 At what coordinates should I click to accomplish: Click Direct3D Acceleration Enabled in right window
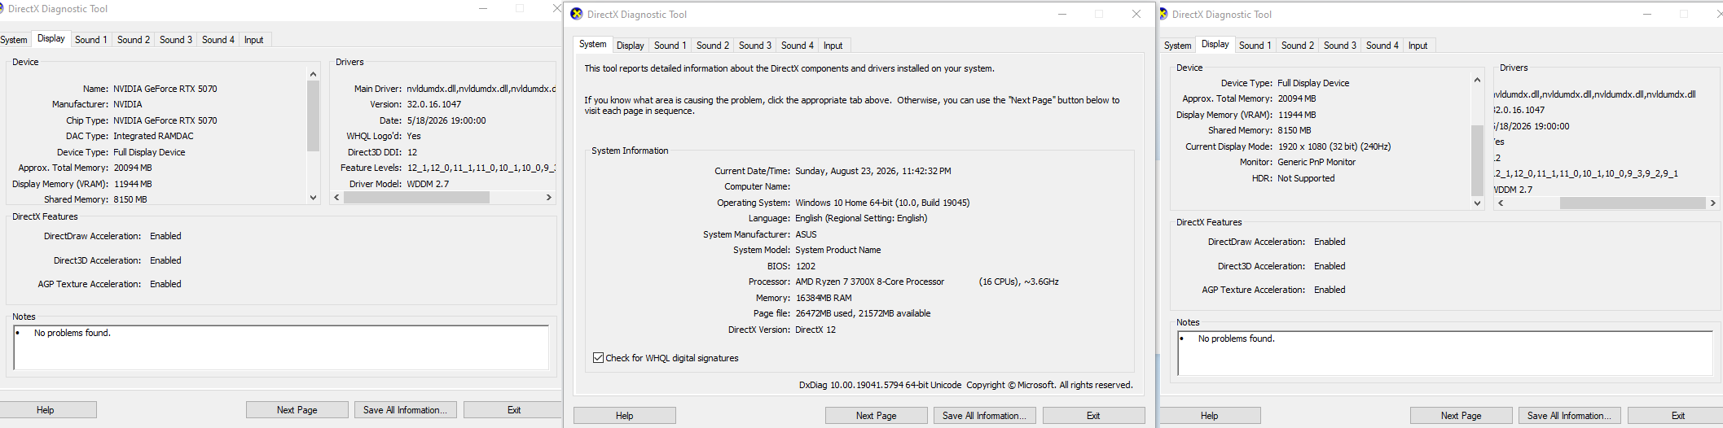[1330, 266]
